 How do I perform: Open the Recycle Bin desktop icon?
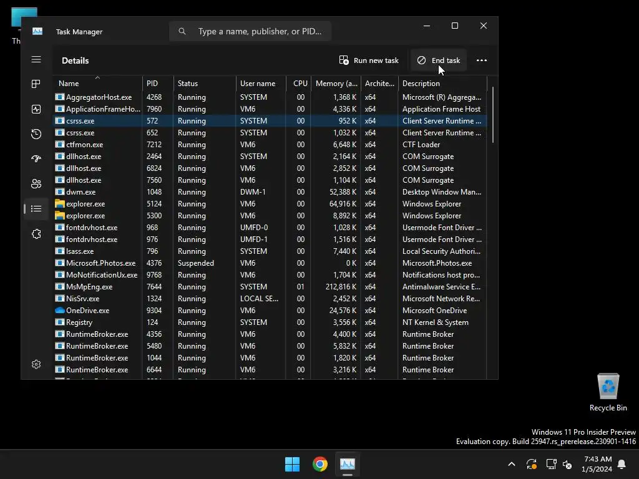(x=608, y=392)
